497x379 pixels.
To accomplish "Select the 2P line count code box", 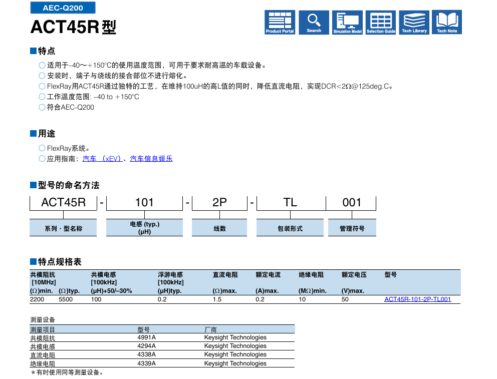I will click(x=219, y=203).
